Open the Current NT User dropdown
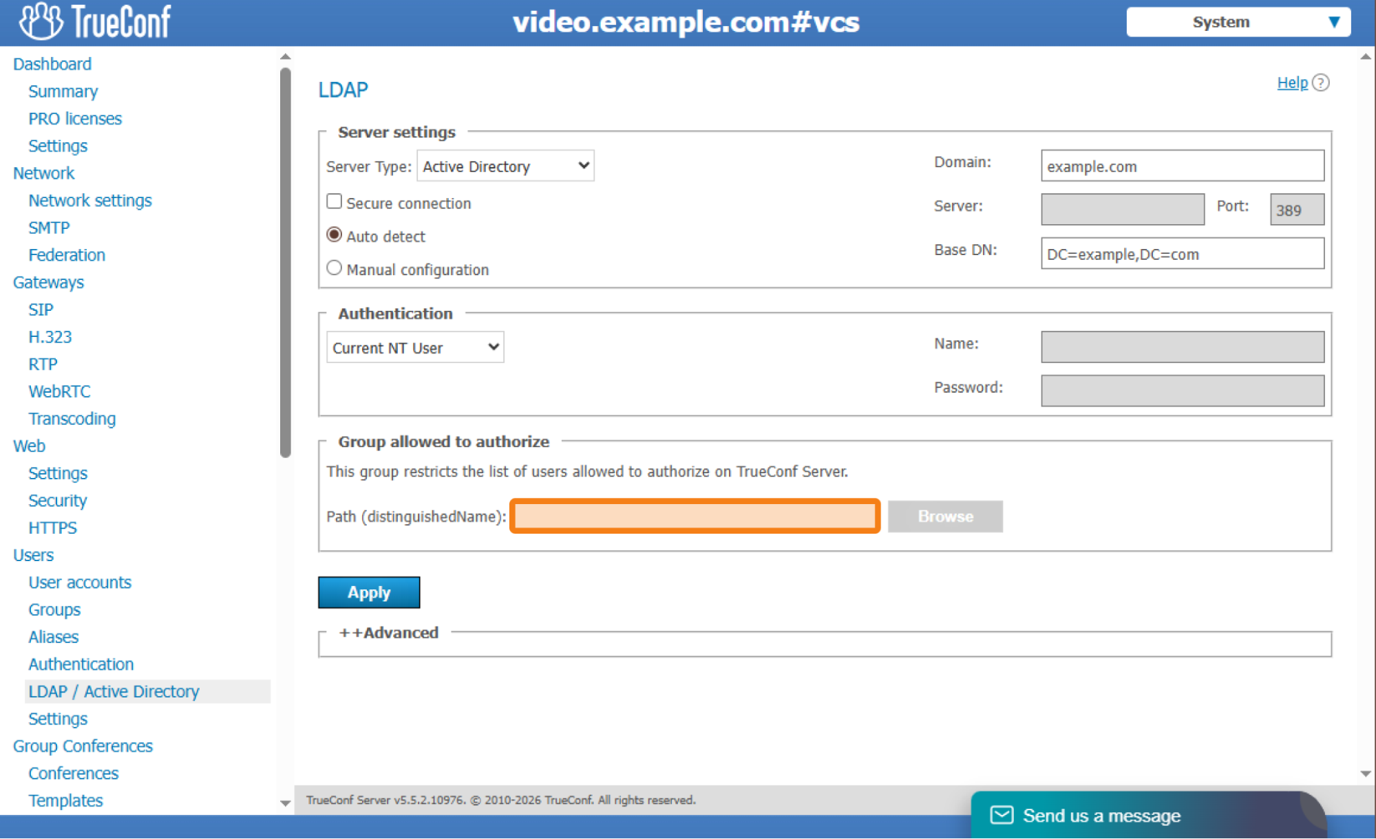This screenshot has height=839, width=1376. click(415, 348)
